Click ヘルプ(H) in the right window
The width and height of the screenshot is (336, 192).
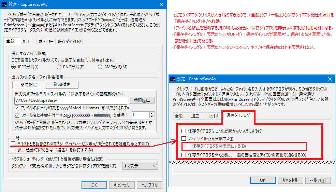tap(318, 180)
